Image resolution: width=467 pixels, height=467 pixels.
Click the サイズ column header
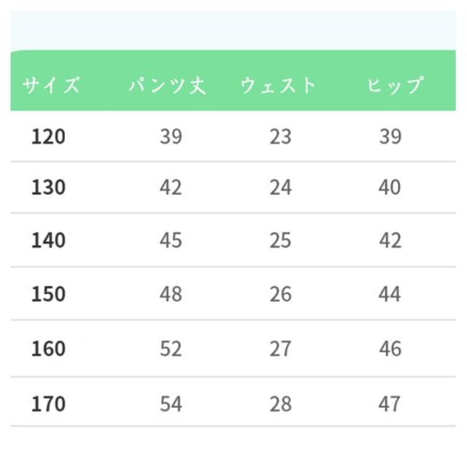click(51, 85)
